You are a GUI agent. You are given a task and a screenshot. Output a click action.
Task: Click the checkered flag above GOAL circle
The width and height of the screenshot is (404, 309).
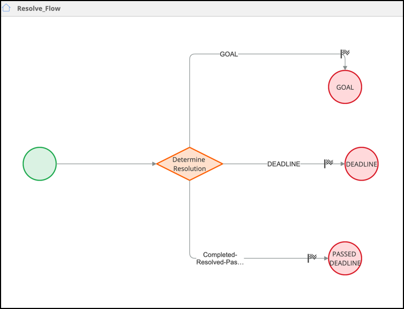(x=345, y=54)
